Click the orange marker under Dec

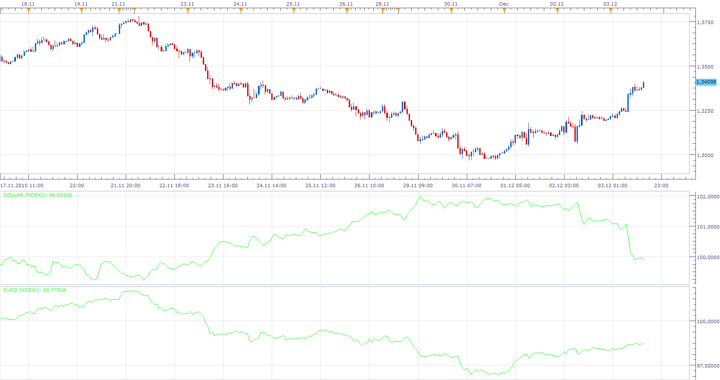pos(504,11)
